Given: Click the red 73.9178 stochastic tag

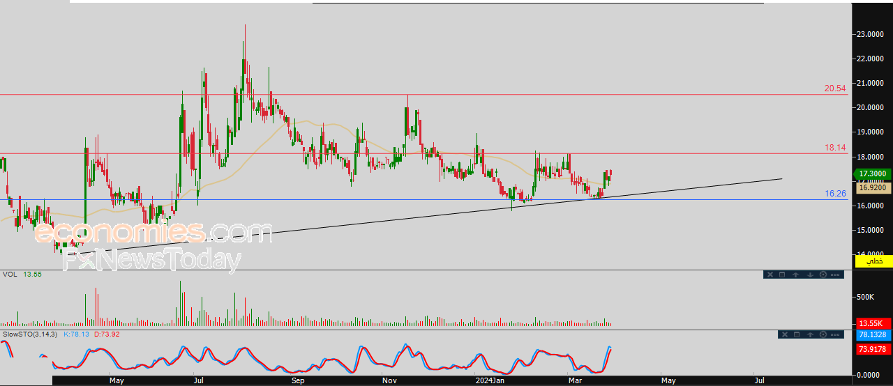Looking at the screenshot, I should (872, 348).
